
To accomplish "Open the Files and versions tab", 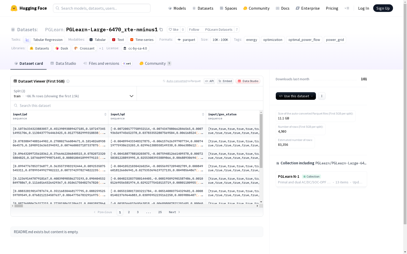I will tap(108, 63).
